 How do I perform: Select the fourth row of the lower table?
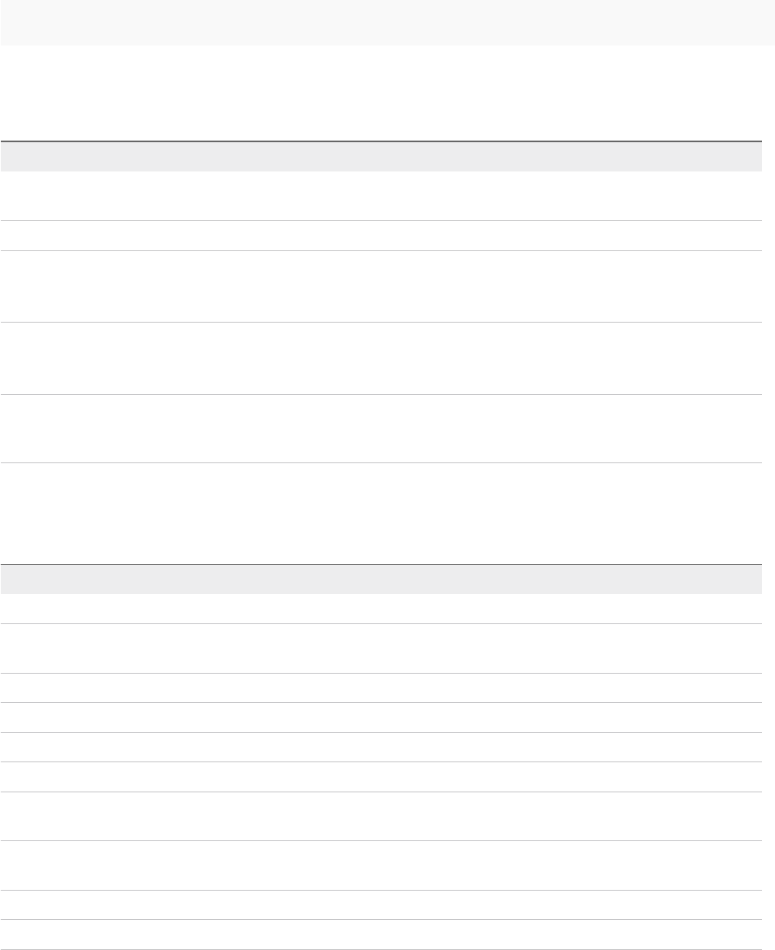coord(381,718)
